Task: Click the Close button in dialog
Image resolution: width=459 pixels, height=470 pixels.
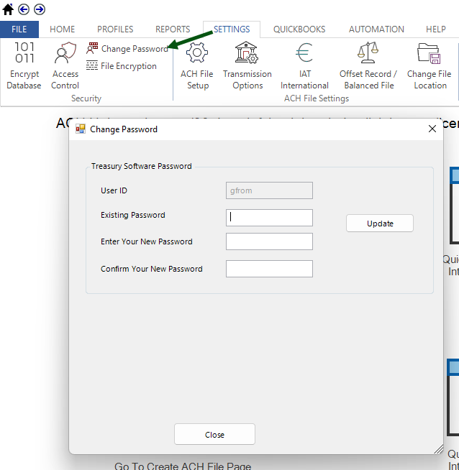Action: [214, 434]
